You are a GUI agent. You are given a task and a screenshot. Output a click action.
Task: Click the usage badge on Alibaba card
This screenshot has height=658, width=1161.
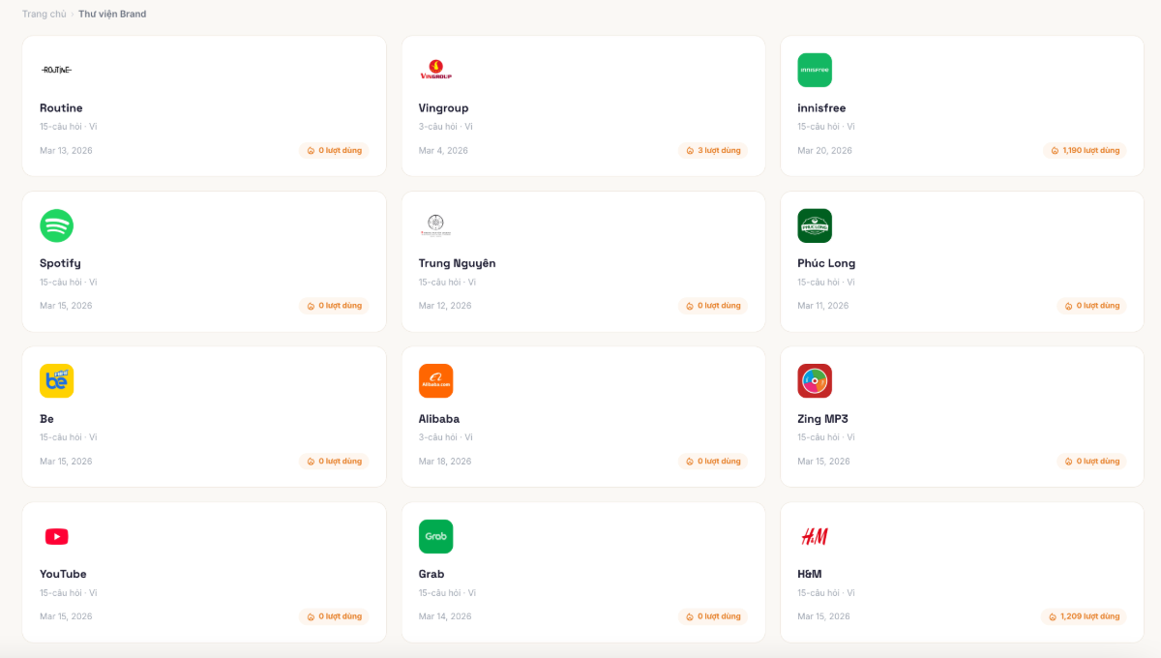coord(713,462)
